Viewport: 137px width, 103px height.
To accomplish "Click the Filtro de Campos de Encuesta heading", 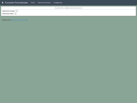I will [x=68, y=8].
